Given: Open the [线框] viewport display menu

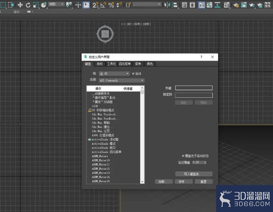Looking at the screenshot, I should click(x=147, y=24).
